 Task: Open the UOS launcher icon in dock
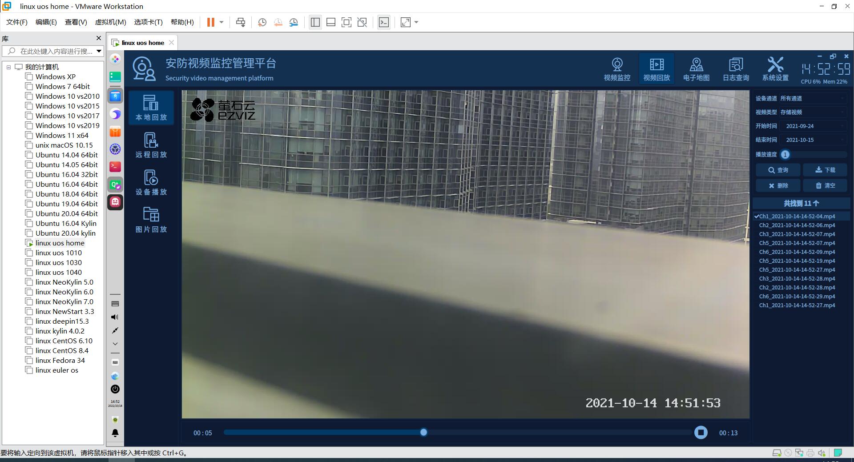coord(115,59)
